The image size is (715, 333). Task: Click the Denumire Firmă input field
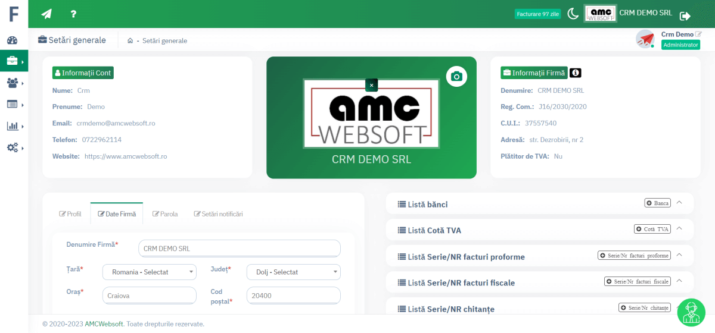239,249
